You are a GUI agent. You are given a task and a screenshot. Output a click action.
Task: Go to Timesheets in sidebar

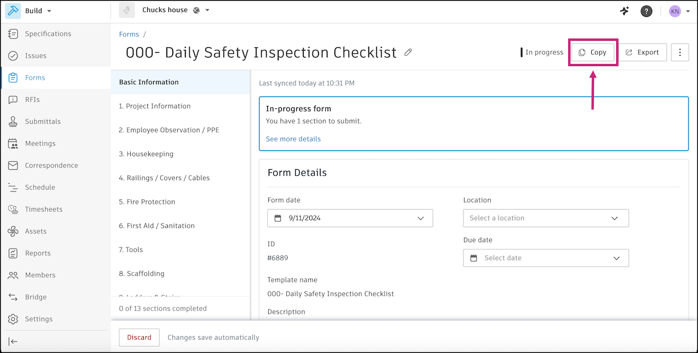[43, 209]
